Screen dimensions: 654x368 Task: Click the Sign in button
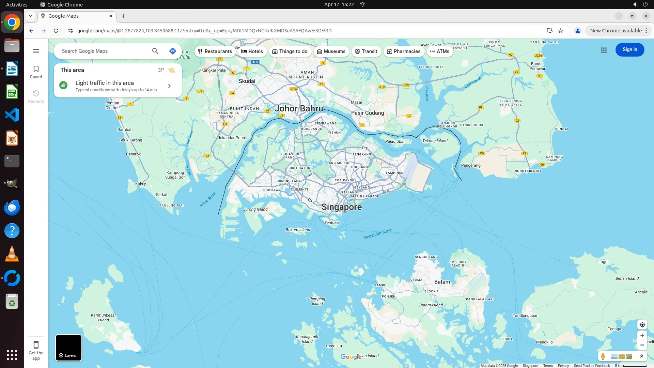(629, 50)
